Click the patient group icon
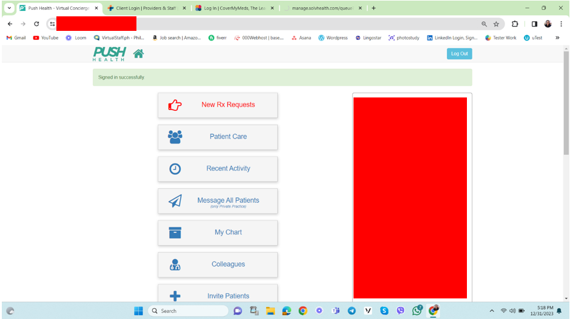 (175, 137)
